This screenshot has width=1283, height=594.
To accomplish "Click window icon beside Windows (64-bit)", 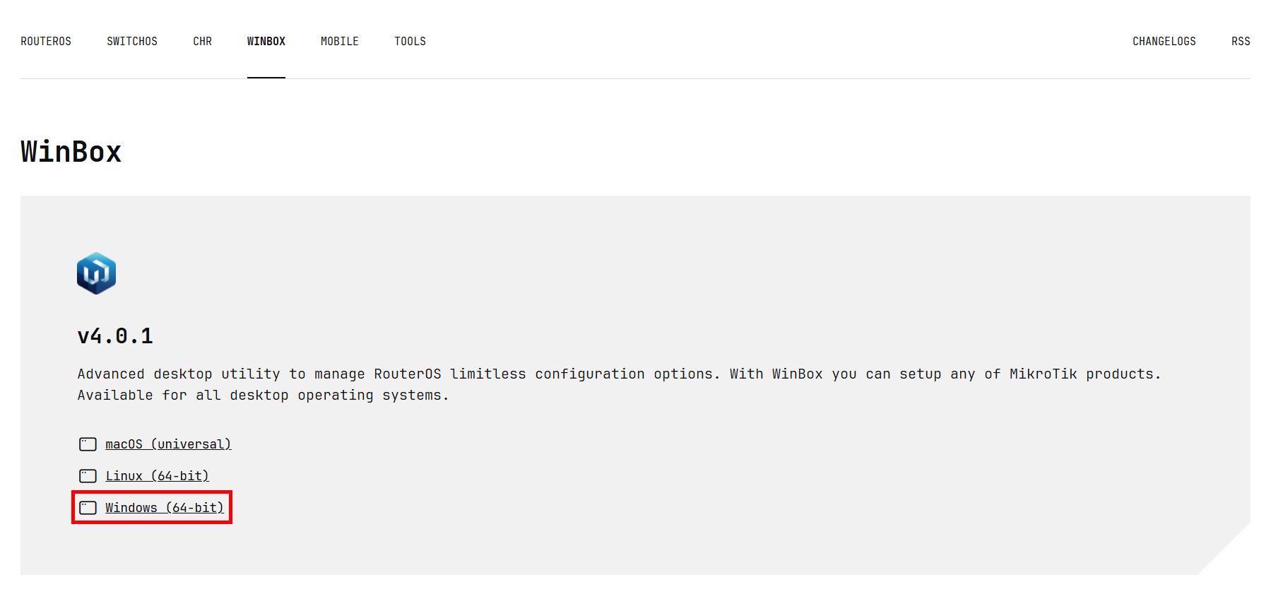I will pos(88,508).
